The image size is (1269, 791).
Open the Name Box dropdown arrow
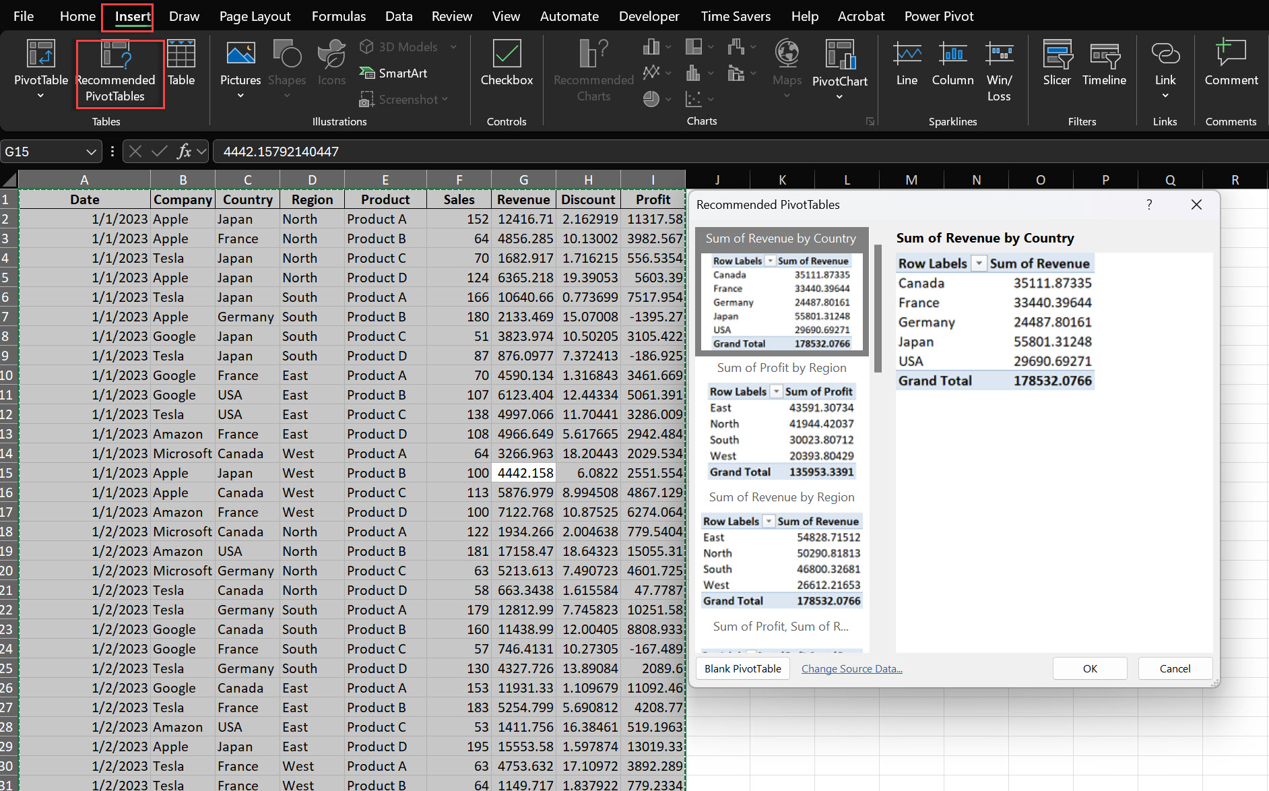pyautogui.click(x=91, y=152)
